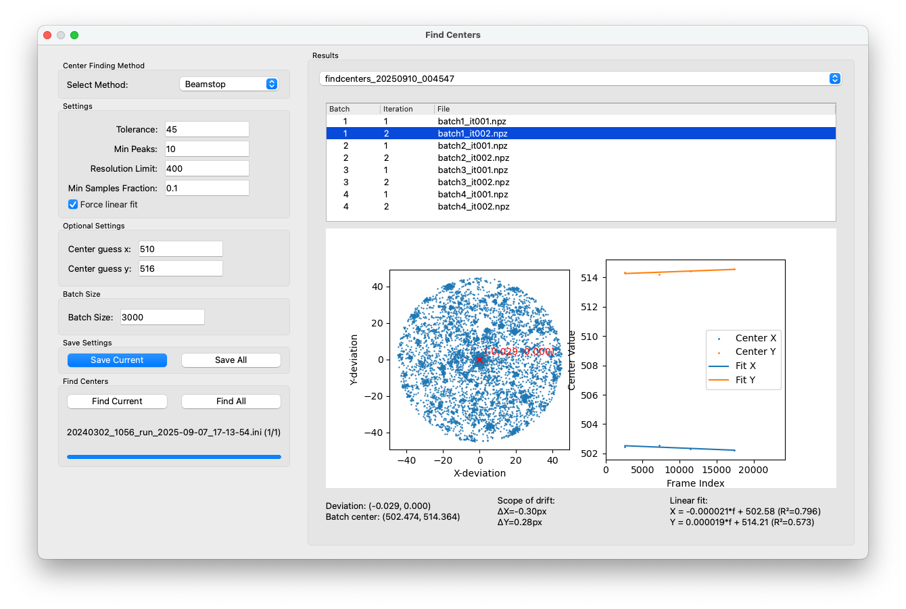The height and width of the screenshot is (609, 906).
Task: Click the Min Peaks input field
Action: point(207,149)
